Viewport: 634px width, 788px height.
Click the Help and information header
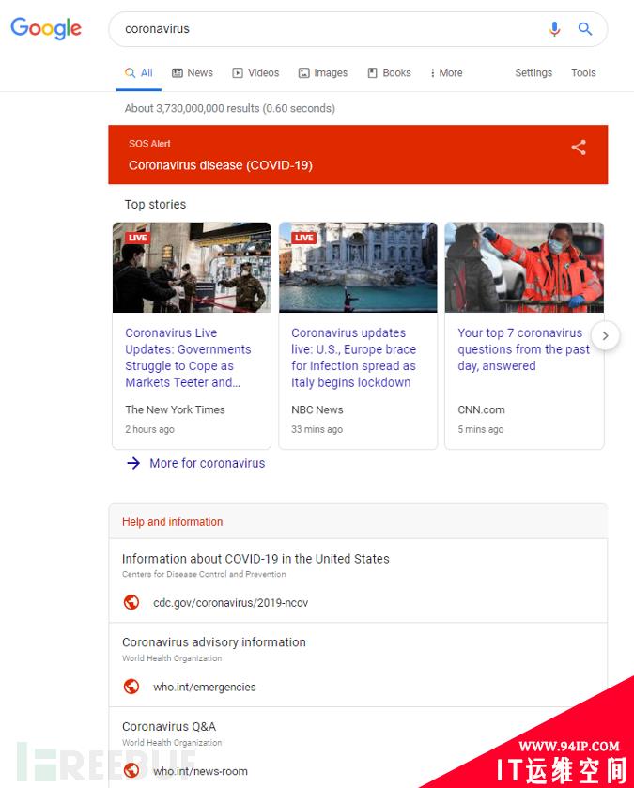pyautogui.click(x=172, y=521)
